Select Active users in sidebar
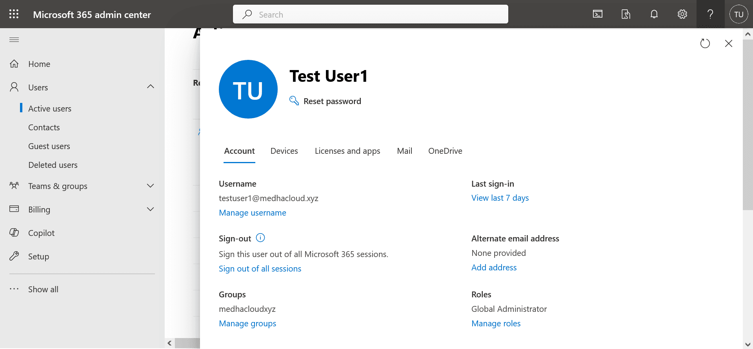This screenshot has height=349, width=753. pos(50,108)
